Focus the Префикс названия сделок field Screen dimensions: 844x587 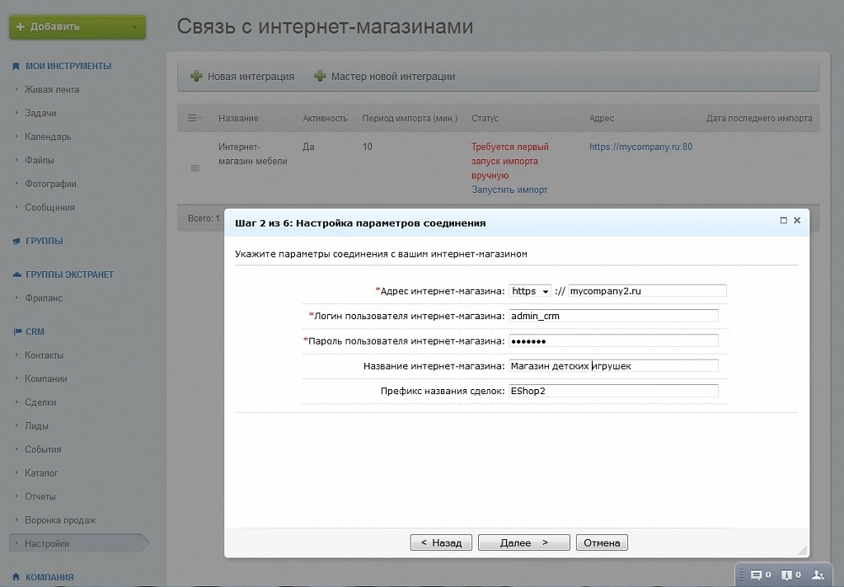pos(613,391)
